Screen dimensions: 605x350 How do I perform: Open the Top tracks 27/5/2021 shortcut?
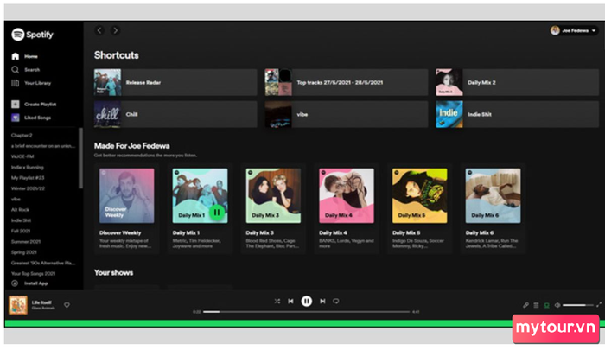pyautogui.click(x=347, y=82)
